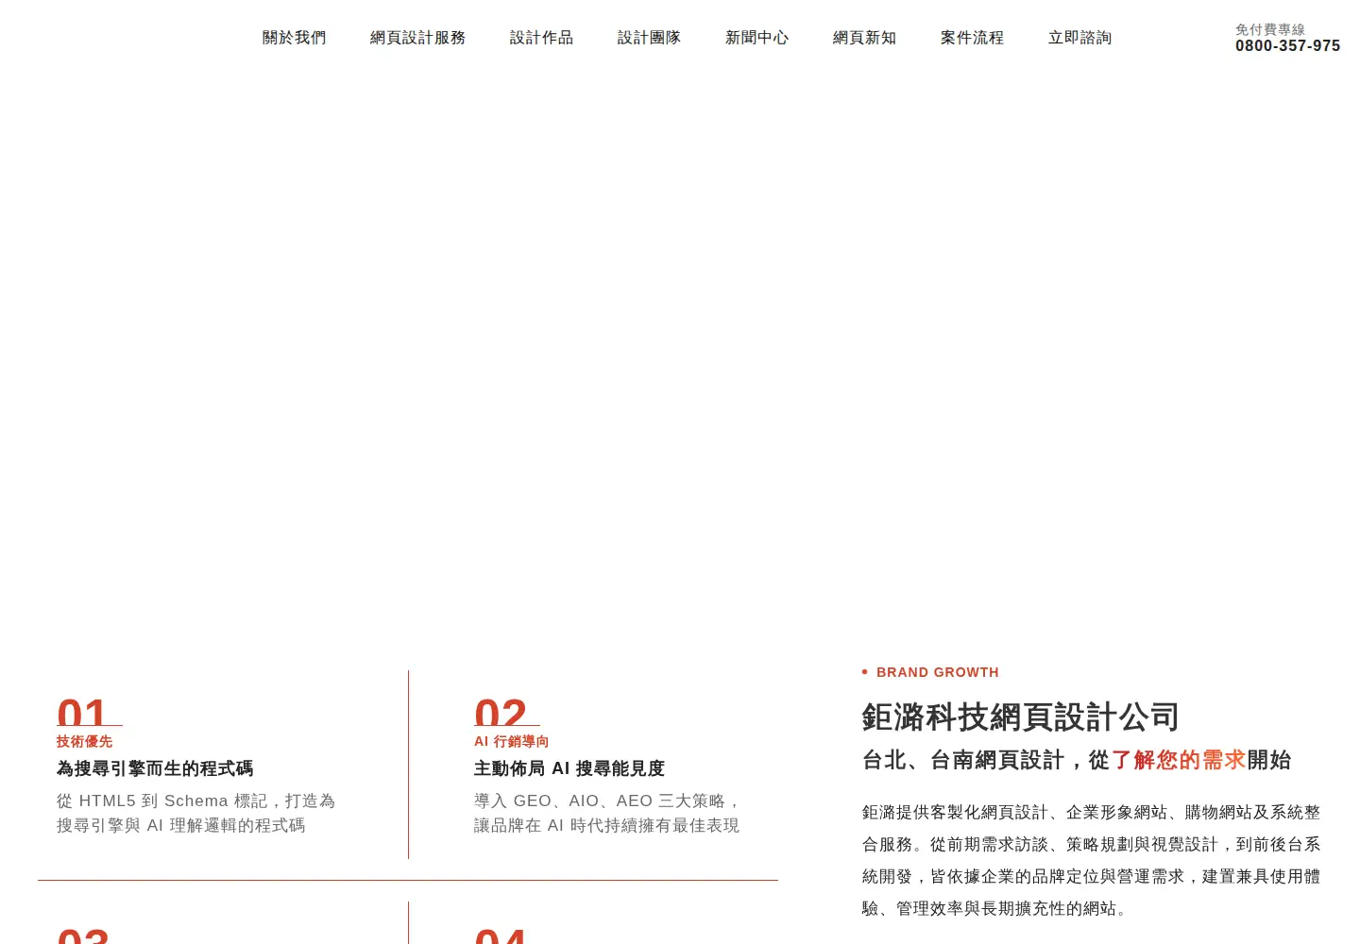The height and width of the screenshot is (944, 1360).
Task: Click the 鉅潞科技網頁設計公司 heading
Action: [1020, 717]
